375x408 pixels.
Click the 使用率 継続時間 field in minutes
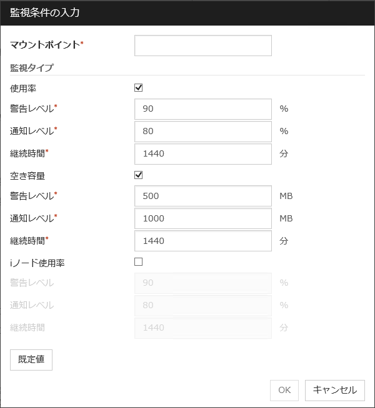click(202, 153)
